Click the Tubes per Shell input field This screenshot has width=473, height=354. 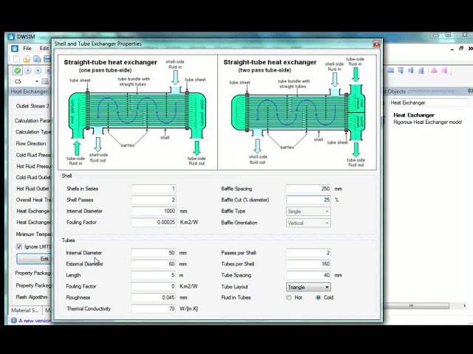[308, 264]
